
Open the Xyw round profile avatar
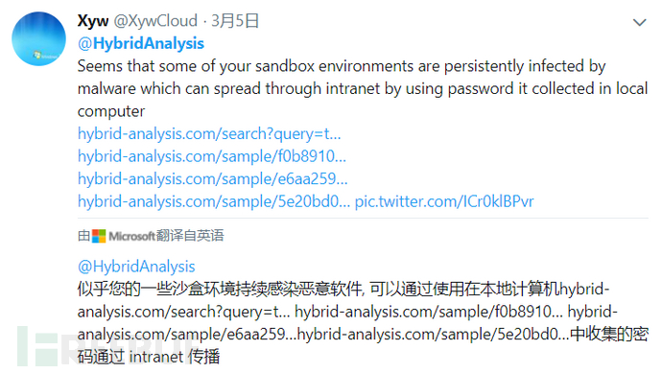pyautogui.click(x=38, y=38)
